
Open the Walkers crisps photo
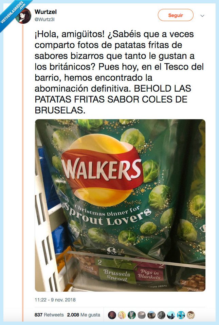pyautogui.click(x=120, y=205)
